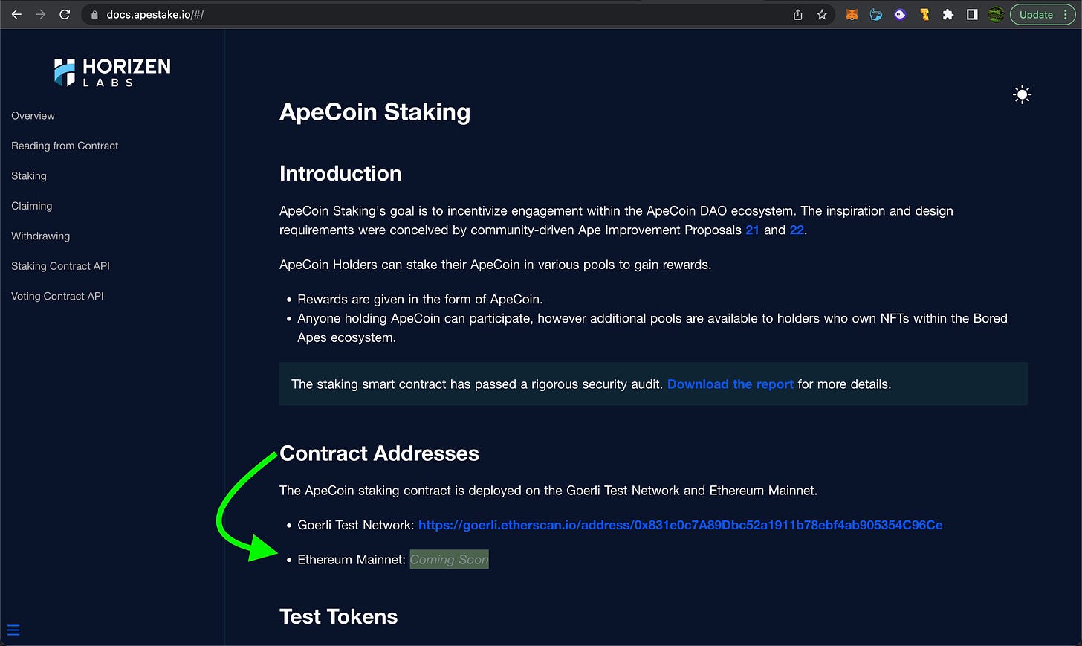1082x646 pixels.
Task: Go back using the back arrow
Action: 16,14
